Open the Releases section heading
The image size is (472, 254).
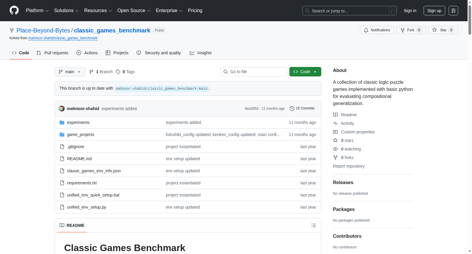click(343, 183)
